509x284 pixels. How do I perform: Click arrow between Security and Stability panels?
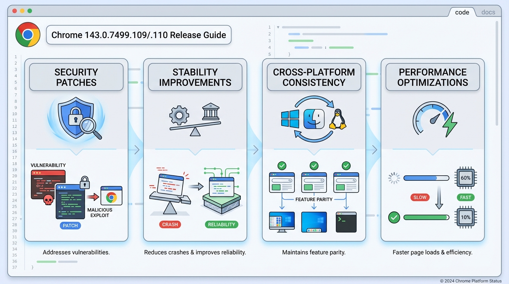136,150
